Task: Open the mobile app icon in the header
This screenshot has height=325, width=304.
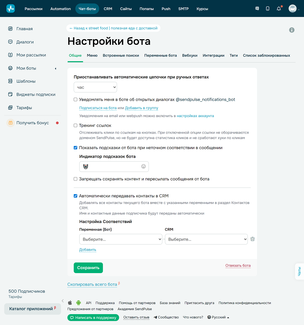Action: pyautogui.click(x=268, y=8)
